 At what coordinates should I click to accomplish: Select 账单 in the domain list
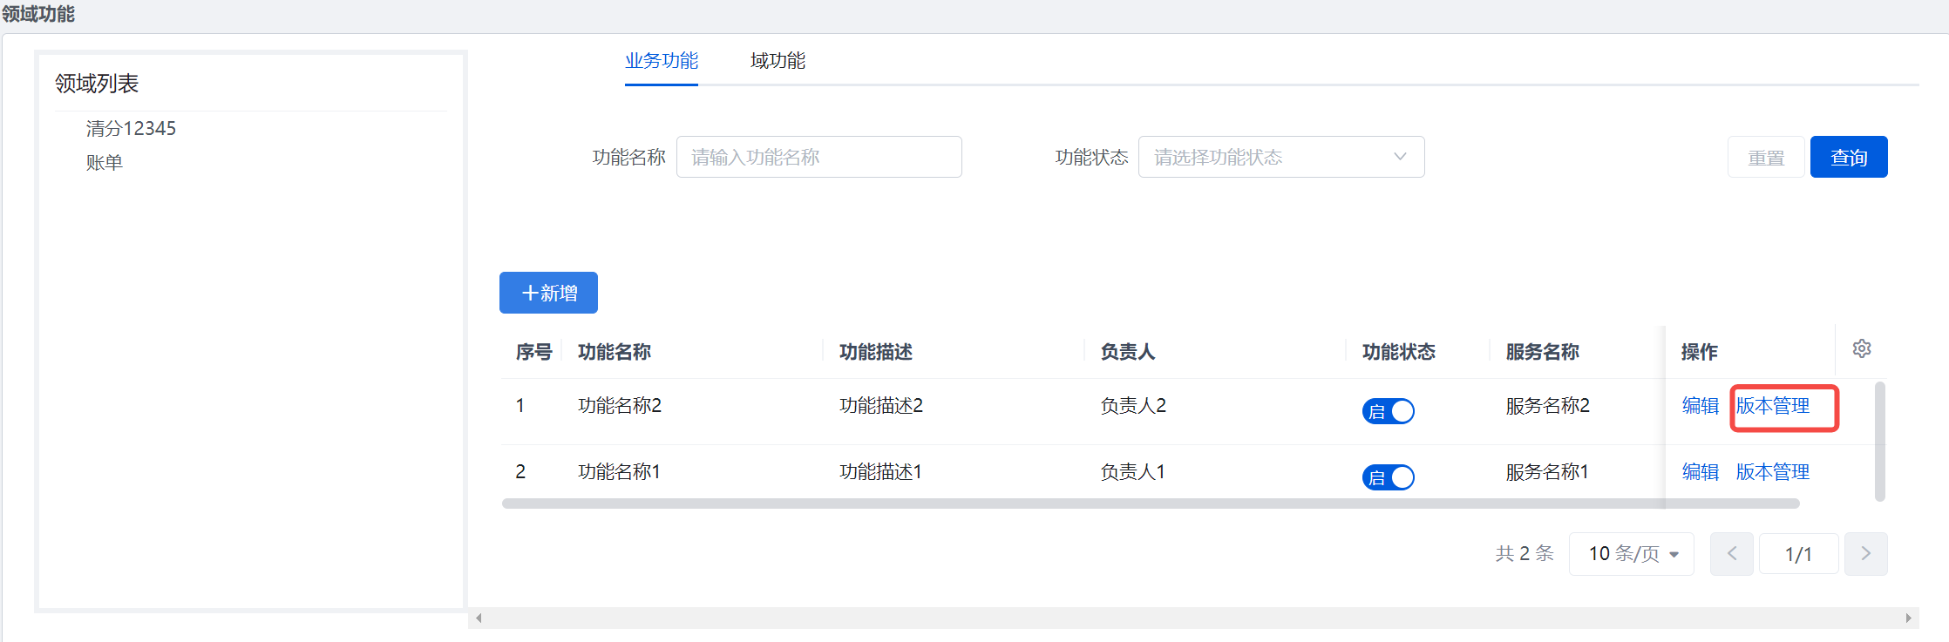pos(105,163)
